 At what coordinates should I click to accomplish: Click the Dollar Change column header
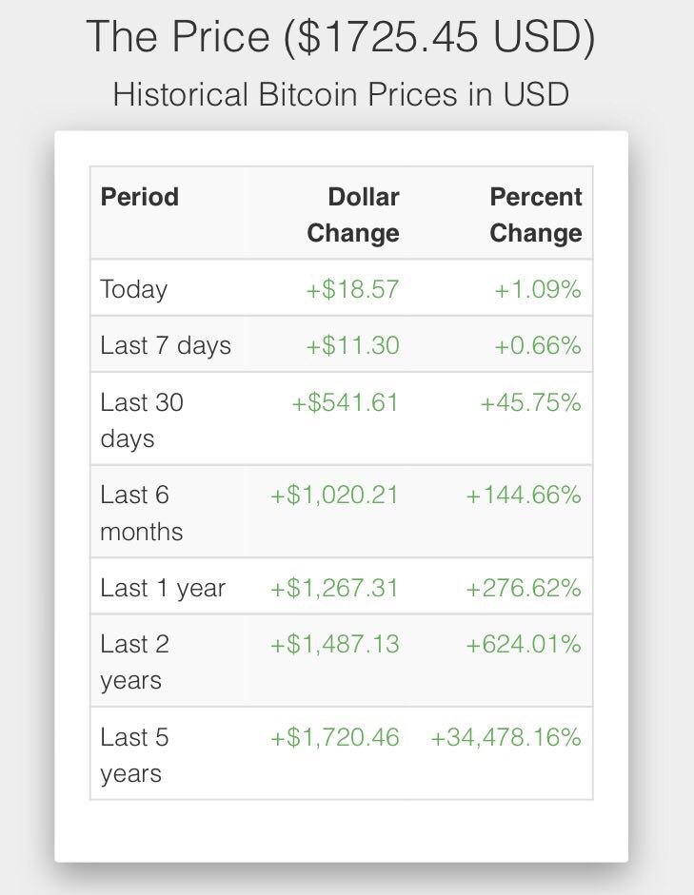353,215
